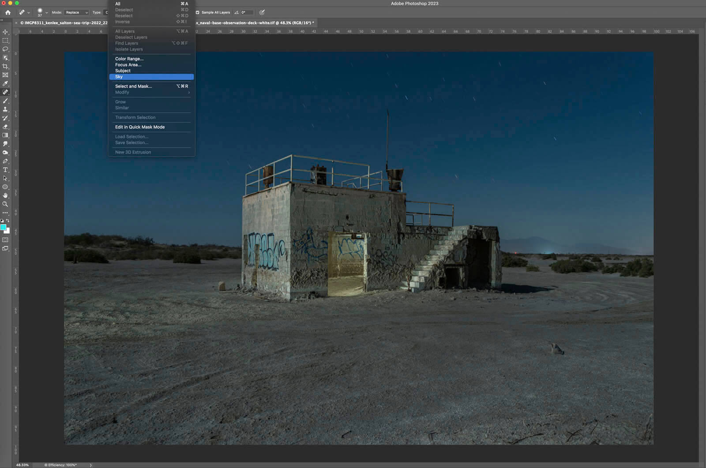Click the brush angle input field
The width and height of the screenshot is (706, 468).
click(246, 12)
